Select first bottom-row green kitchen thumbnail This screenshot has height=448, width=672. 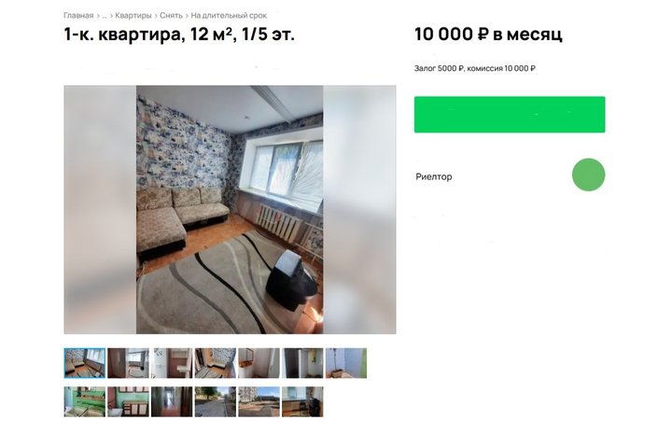pos(84,401)
